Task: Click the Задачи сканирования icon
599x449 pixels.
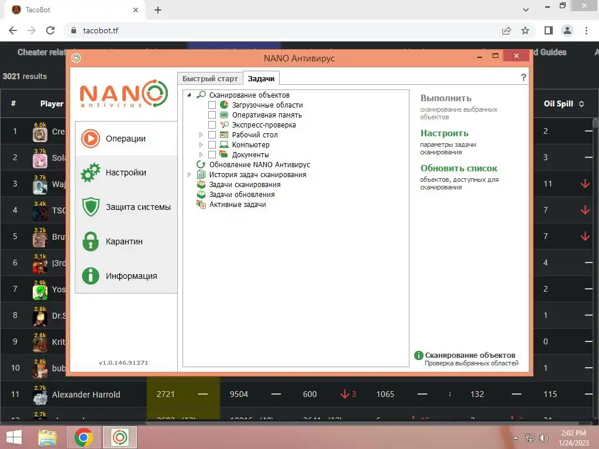Action: click(x=201, y=184)
